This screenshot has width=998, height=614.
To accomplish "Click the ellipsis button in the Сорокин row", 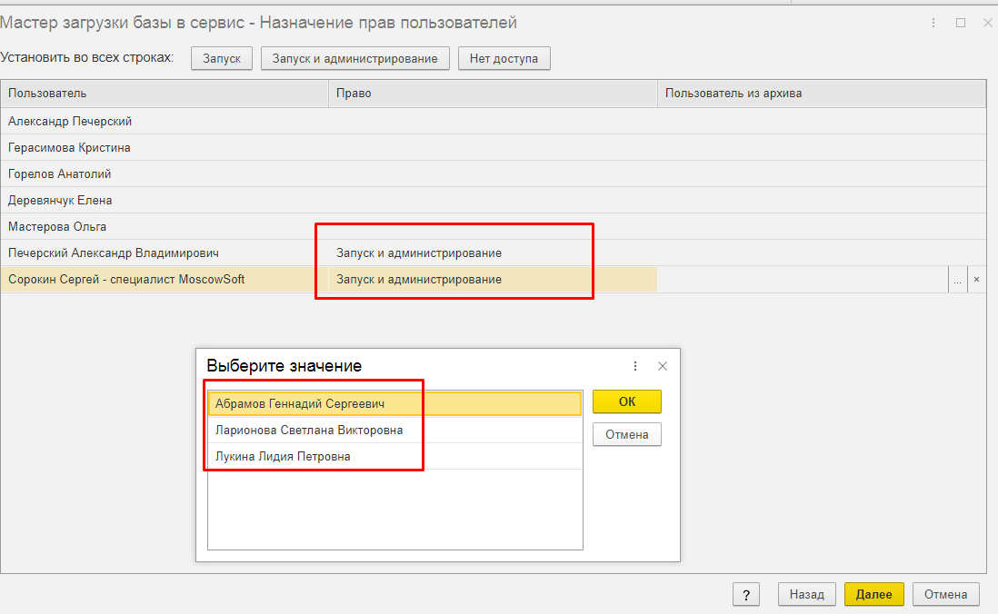I will click(x=957, y=280).
